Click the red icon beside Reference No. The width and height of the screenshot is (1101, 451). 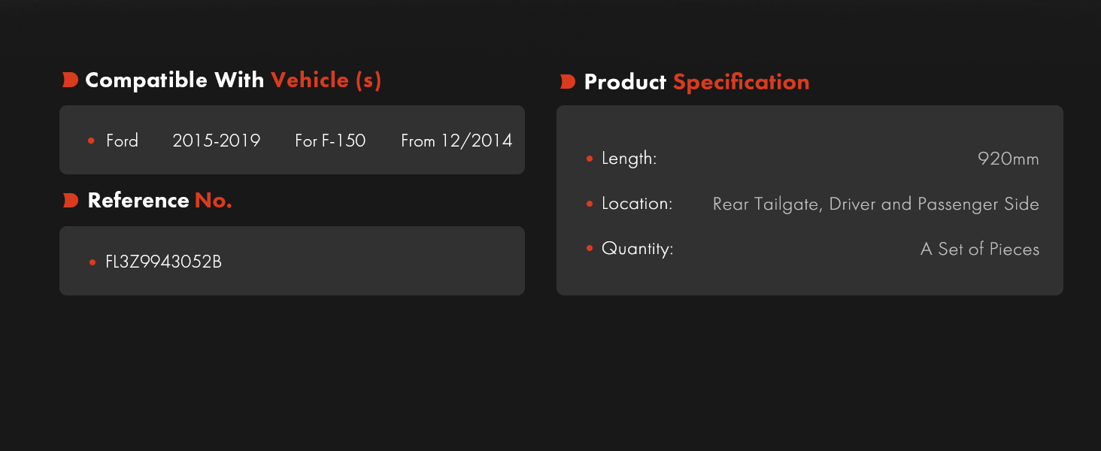pos(70,201)
